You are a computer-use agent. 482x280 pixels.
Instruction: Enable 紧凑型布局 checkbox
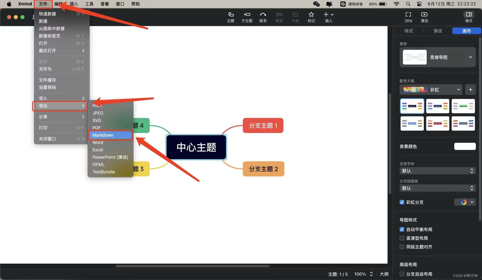pyautogui.click(x=402, y=238)
